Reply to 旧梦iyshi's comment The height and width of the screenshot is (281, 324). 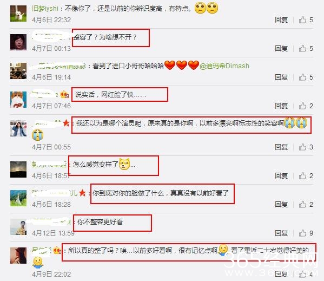281,20
